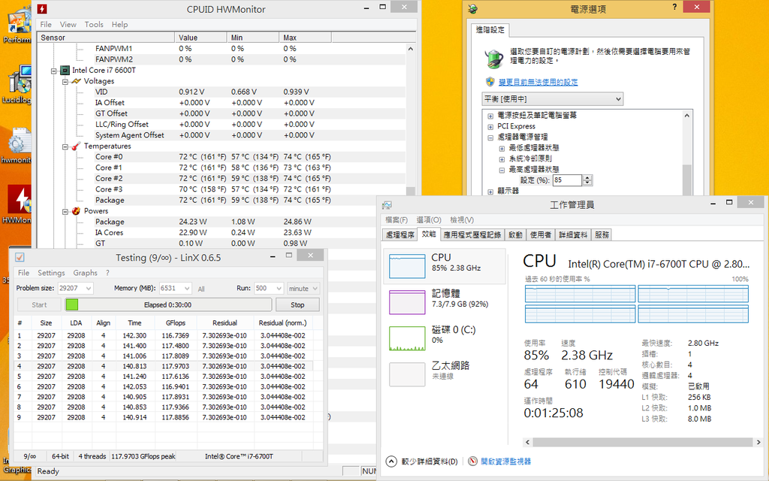Increase the processor state percent spinner
The height and width of the screenshot is (481, 769).
pyautogui.click(x=588, y=177)
